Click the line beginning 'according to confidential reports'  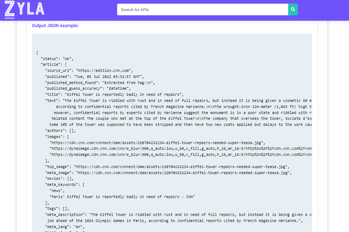(184, 107)
